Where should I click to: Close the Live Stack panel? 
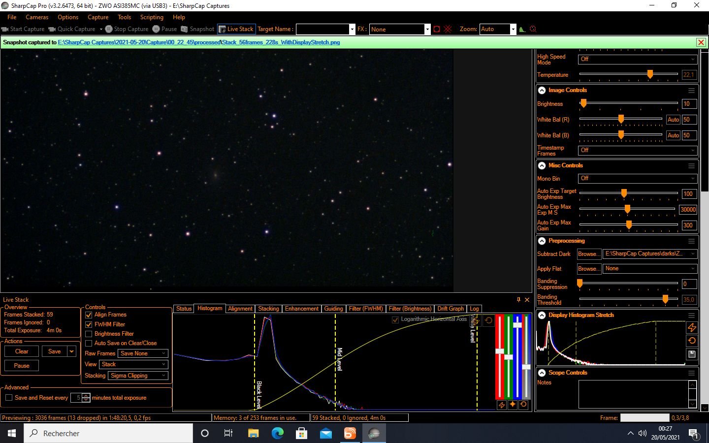(x=527, y=299)
